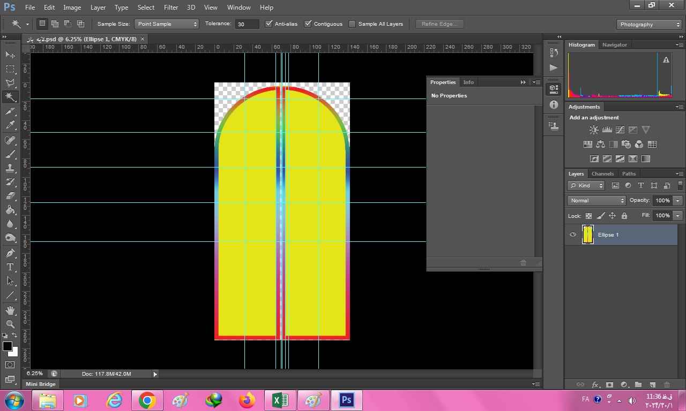Image resolution: width=686 pixels, height=411 pixels.
Task: Select the Move tool
Action: (10, 55)
